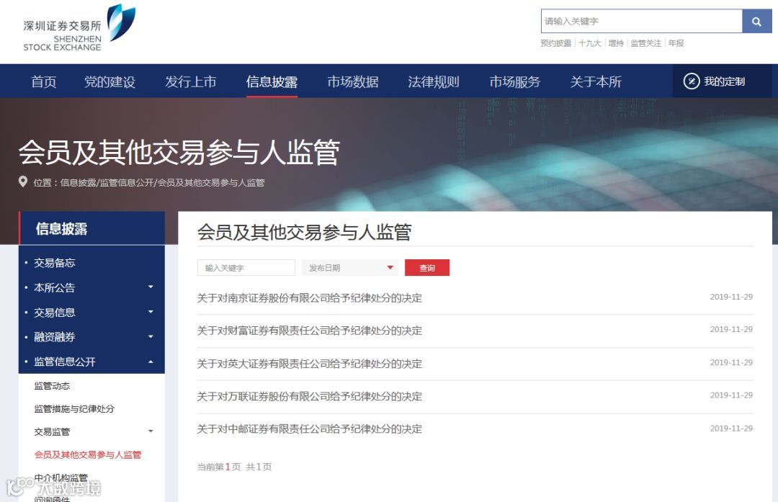
Task: Click the 当前第1页 pagination text
Action: 219,467
